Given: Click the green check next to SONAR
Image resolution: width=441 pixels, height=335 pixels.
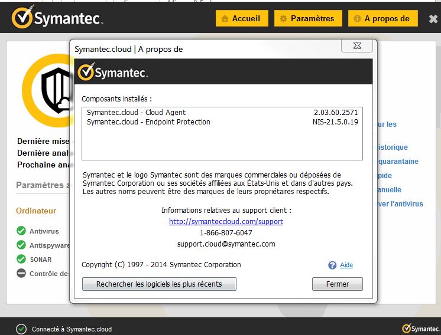Looking at the screenshot, I should pos(21,259).
